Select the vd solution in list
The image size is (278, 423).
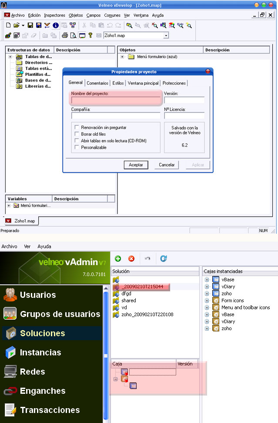(x=124, y=307)
